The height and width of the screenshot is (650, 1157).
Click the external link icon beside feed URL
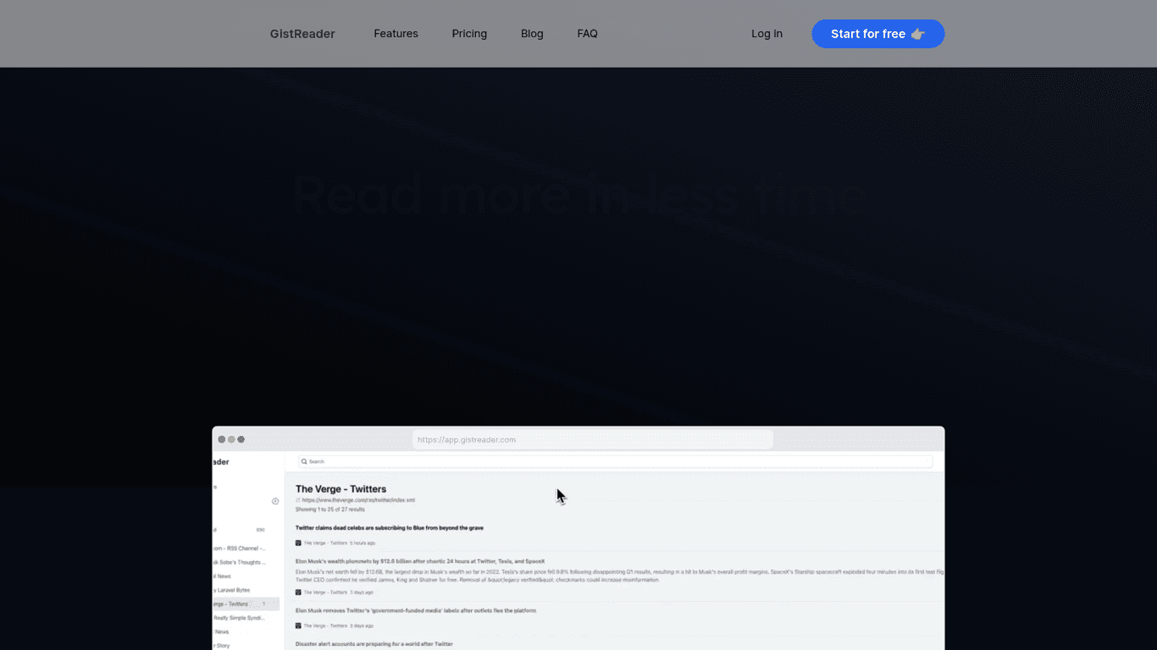[298, 500]
